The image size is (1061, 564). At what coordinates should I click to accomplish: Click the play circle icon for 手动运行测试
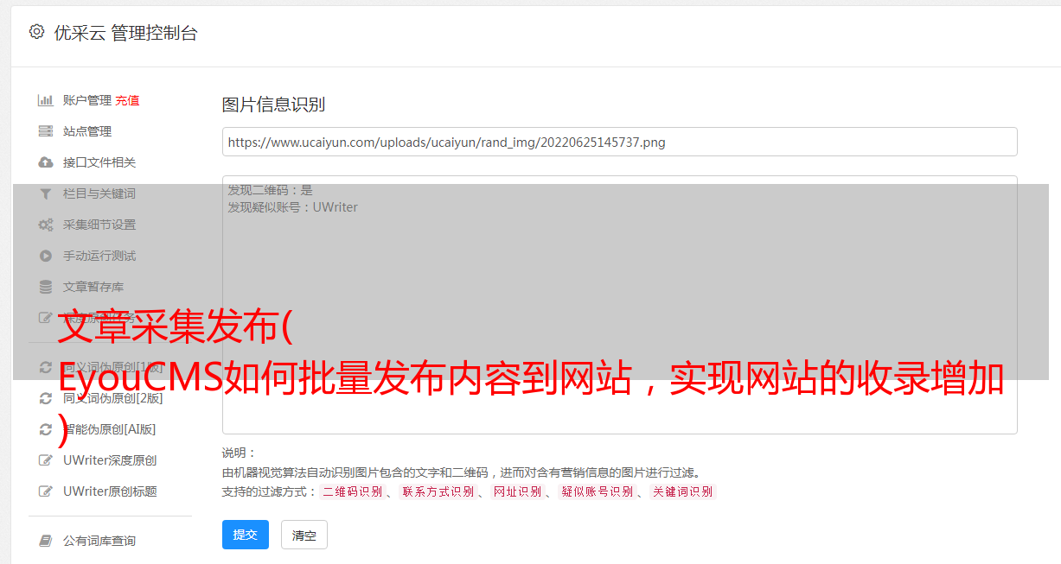point(46,256)
